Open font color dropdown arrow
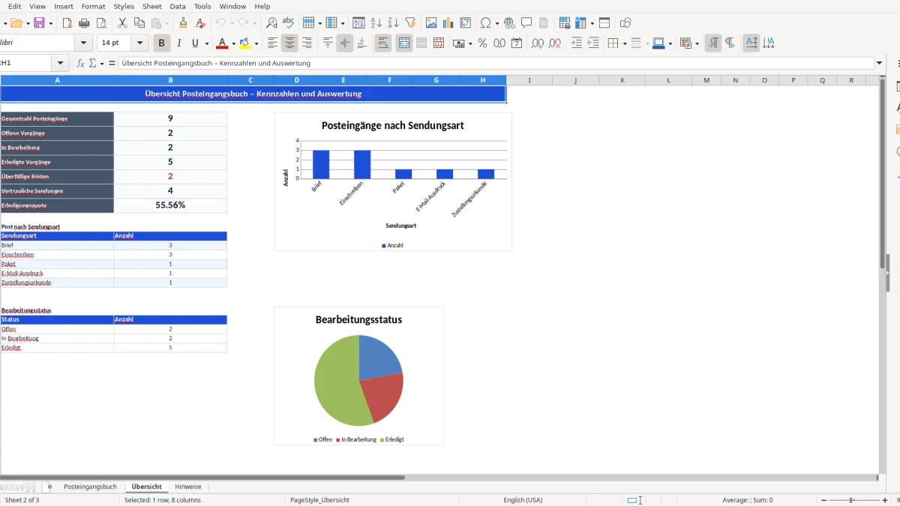This screenshot has height=506, width=900. click(x=233, y=43)
